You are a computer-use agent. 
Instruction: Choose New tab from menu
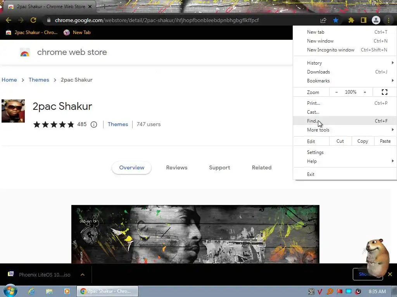pyautogui.click(x=345, y=32)
